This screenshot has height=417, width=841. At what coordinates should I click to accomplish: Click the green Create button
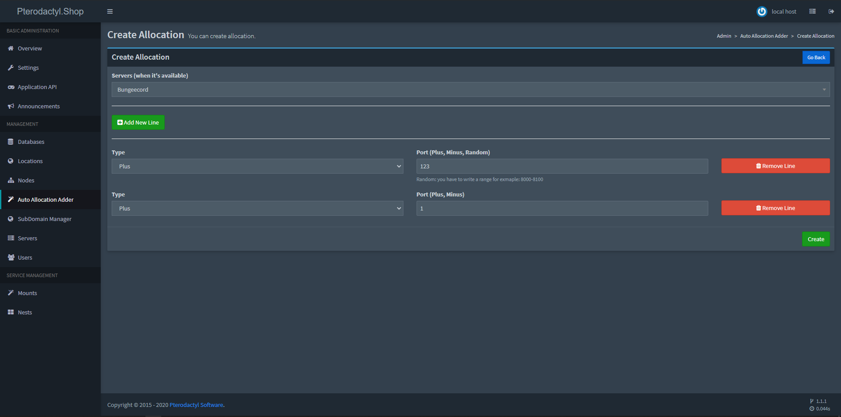(816, 239)
